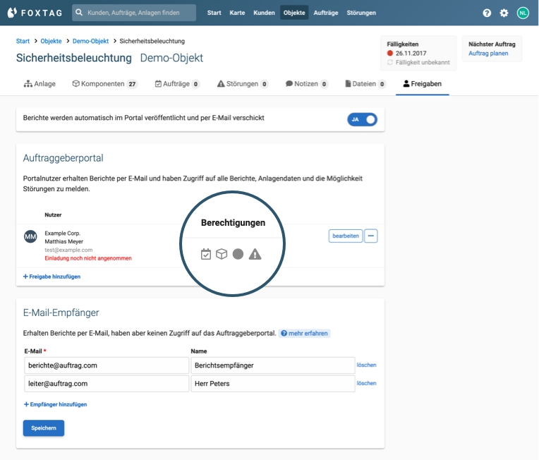Image resolution: width=539 pixels, height=460 pixels.
Task: Open settings via the gear icon
Action: (504, 13)
